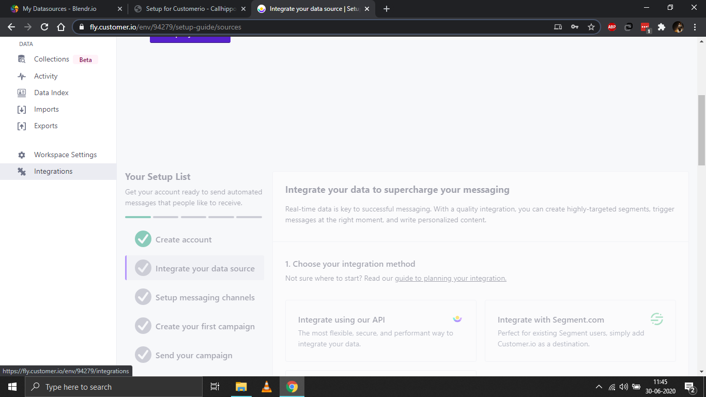Bookmark this page with the star
Viewport: 706px width, 397px height.
[591, 27]
